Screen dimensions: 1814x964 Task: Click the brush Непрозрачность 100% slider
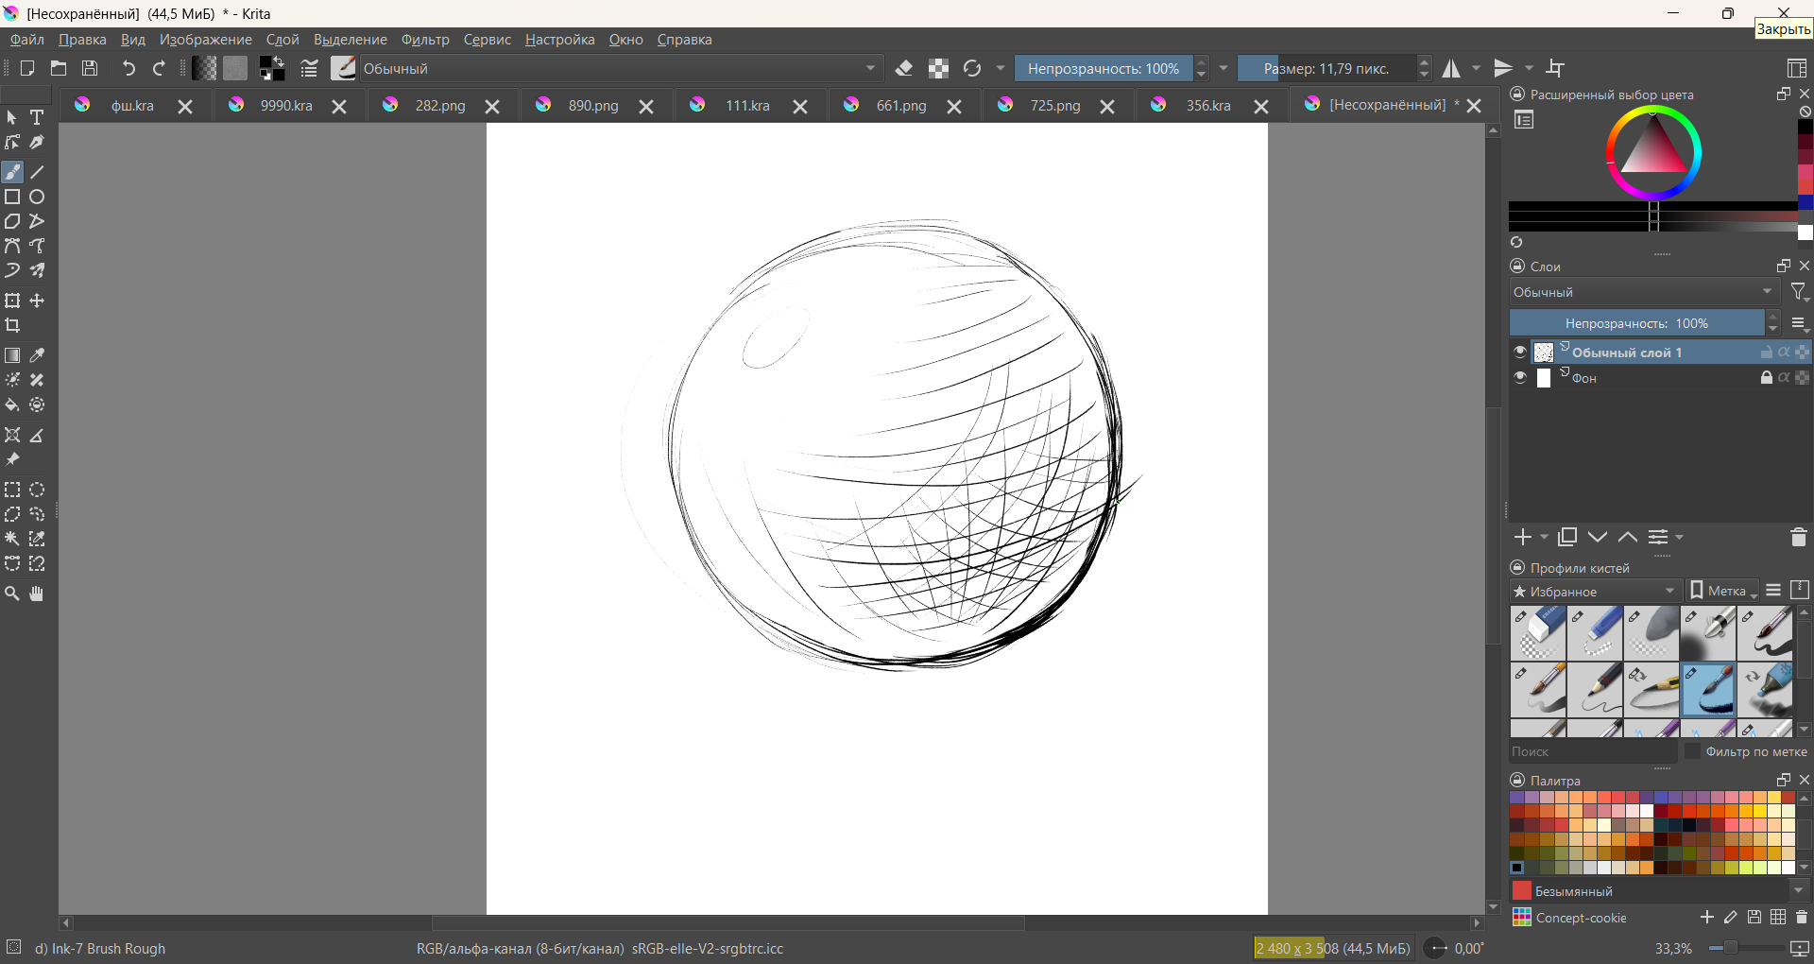tap(1103, 68)
